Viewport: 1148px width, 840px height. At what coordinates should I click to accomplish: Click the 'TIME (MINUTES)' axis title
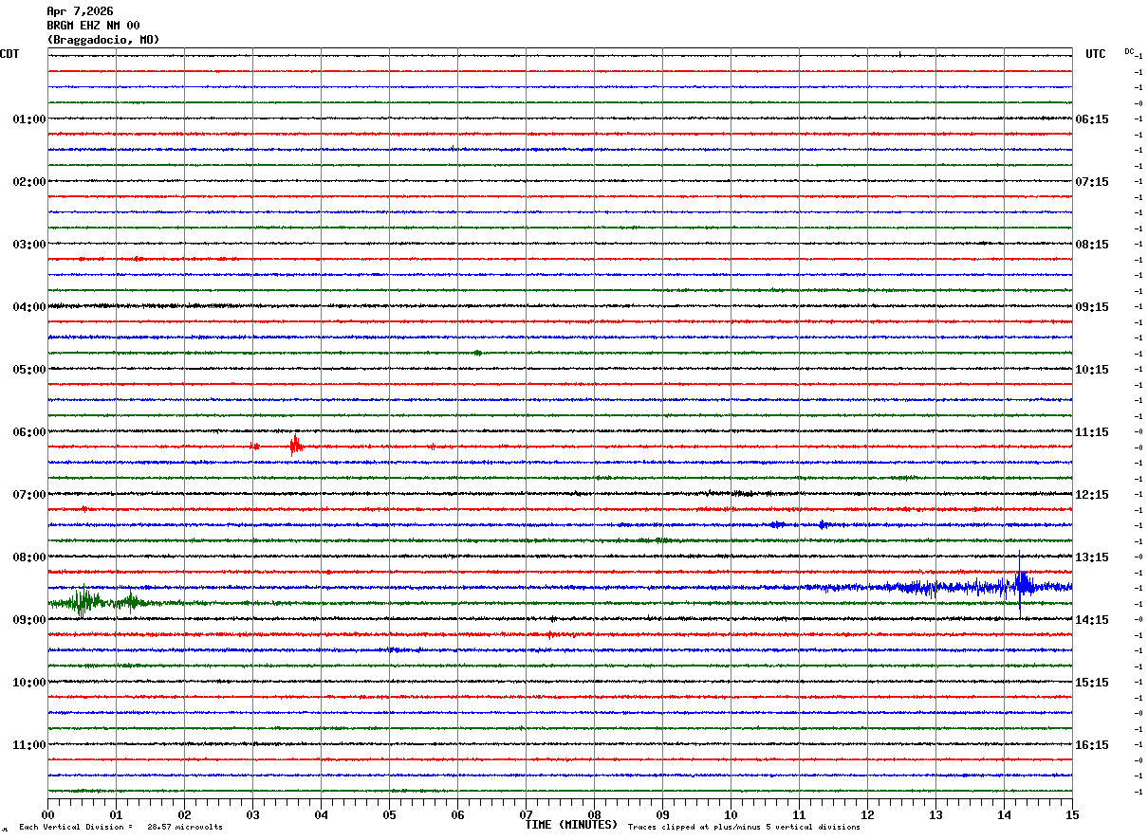(571, 825)
